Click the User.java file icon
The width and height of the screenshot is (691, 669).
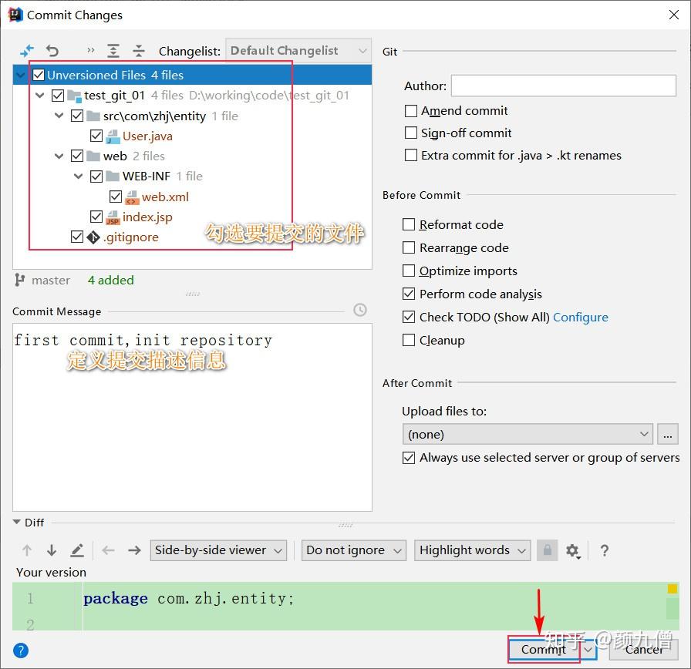coord(113,136)
